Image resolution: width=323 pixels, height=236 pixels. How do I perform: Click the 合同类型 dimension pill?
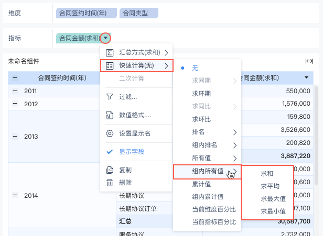click(139, 13)
